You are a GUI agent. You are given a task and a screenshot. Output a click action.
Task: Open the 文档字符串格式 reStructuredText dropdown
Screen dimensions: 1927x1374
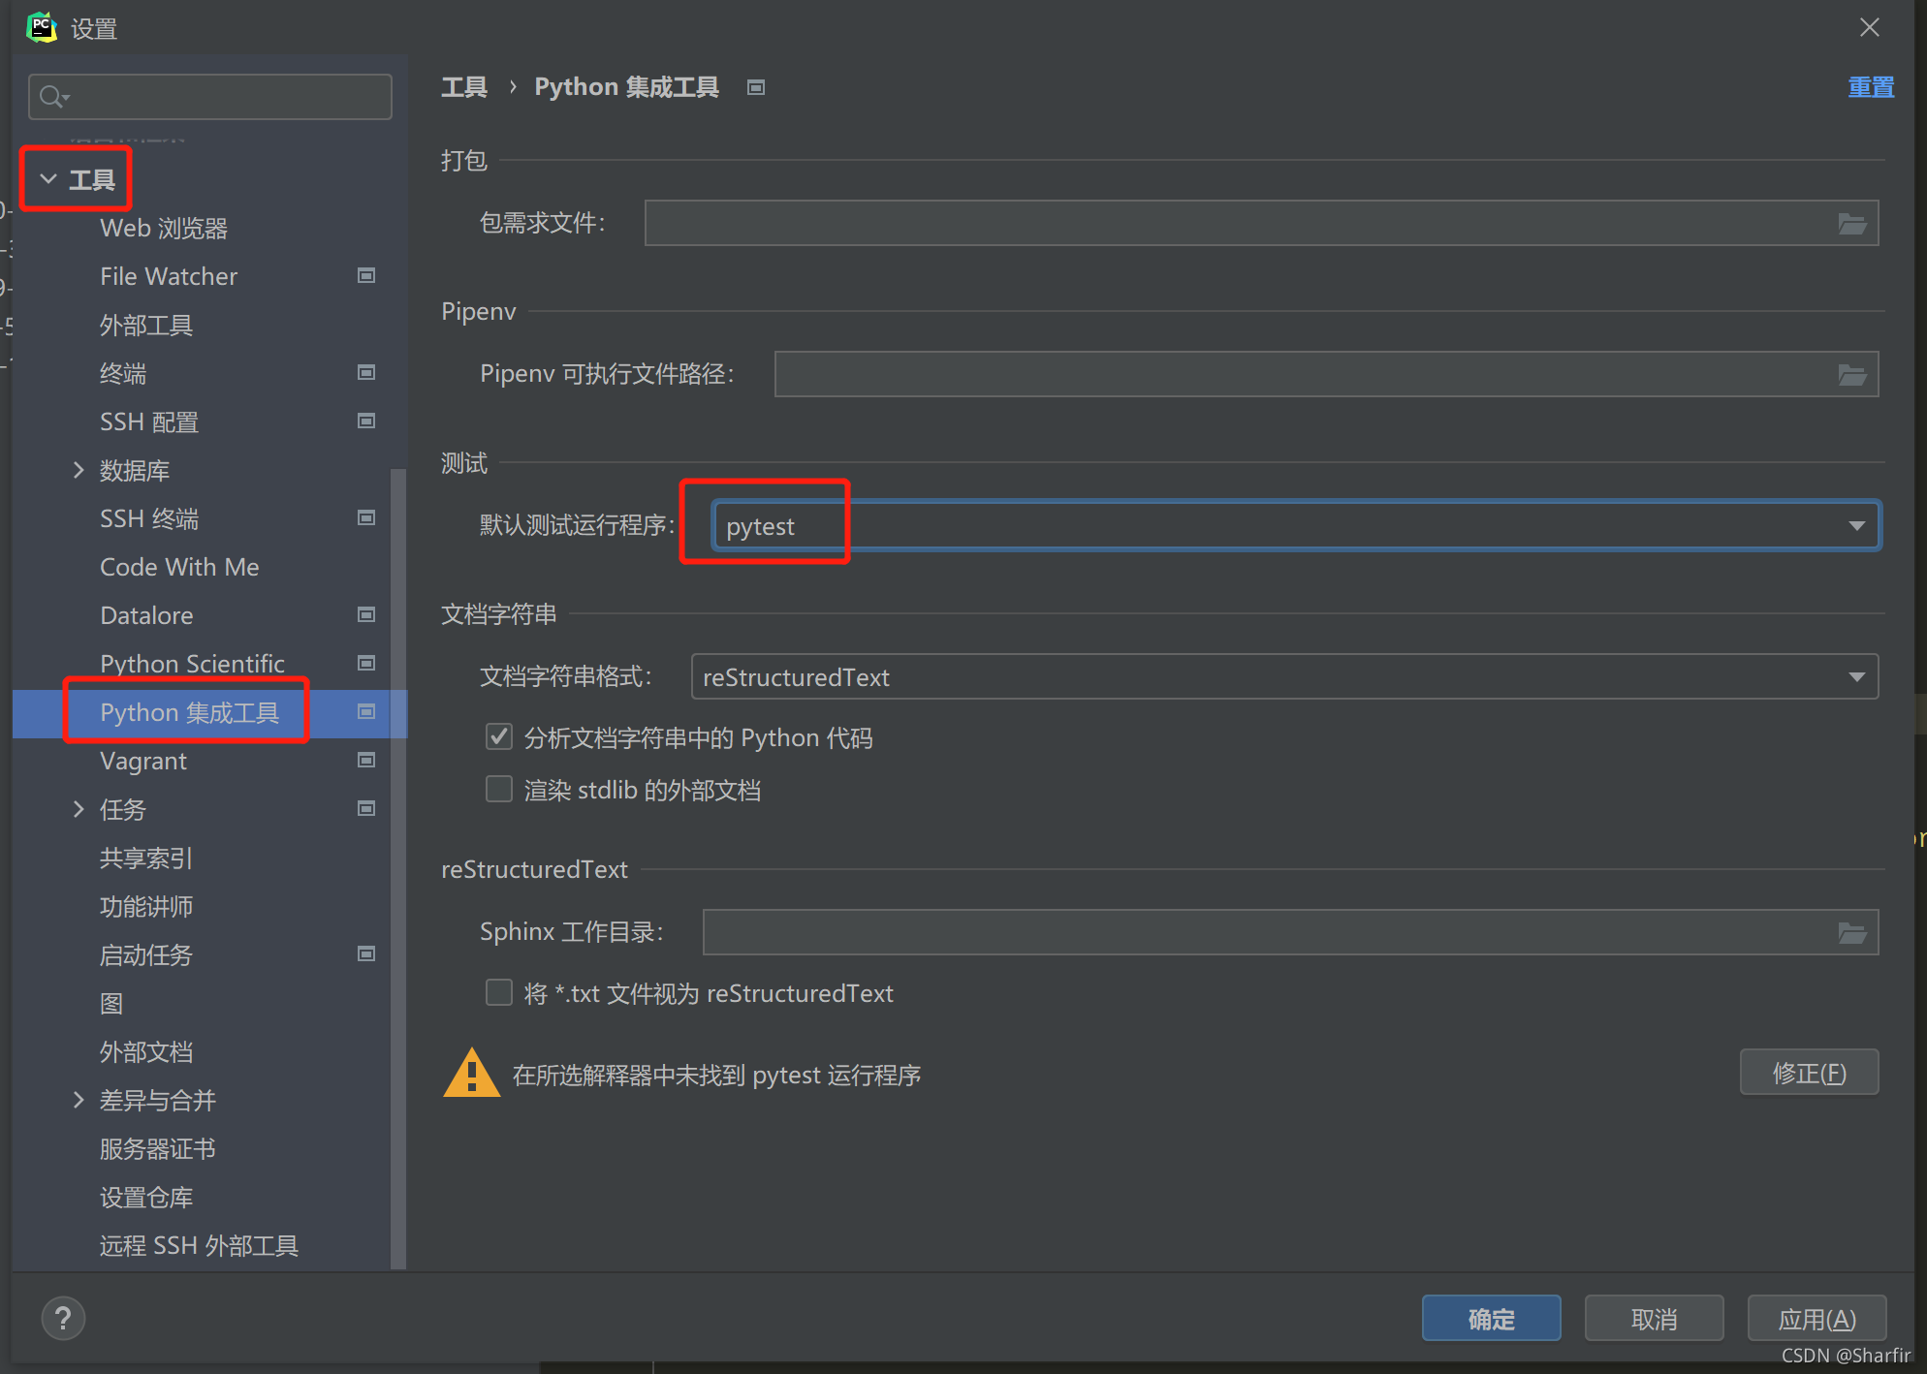[x=1284, y=677]
